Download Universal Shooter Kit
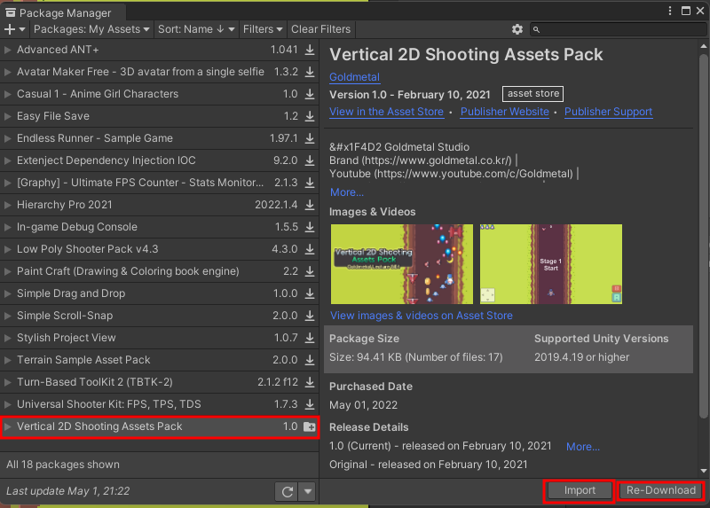The width and height of the screenshot is (710, 508). click(310, 404)
